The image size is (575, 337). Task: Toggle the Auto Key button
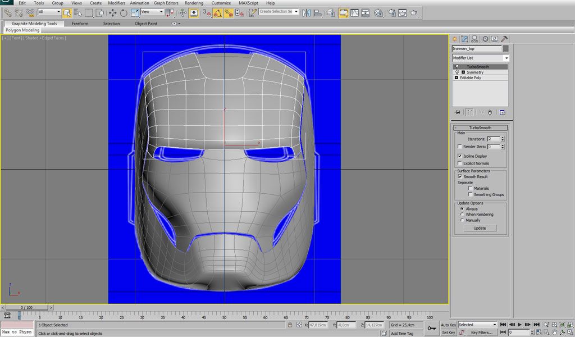(x=448, y=325)
